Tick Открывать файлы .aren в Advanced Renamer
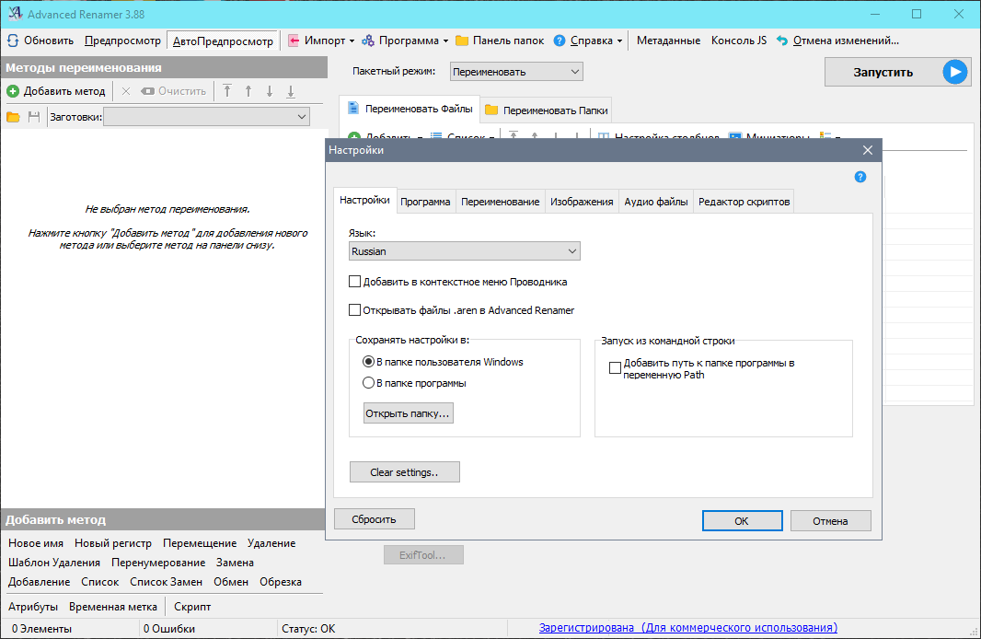Image resolution: width=981 pixels, height=639 pixels. click(354, 309)
